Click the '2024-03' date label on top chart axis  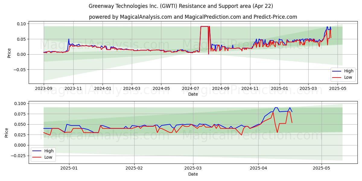(x=132, y=89)
